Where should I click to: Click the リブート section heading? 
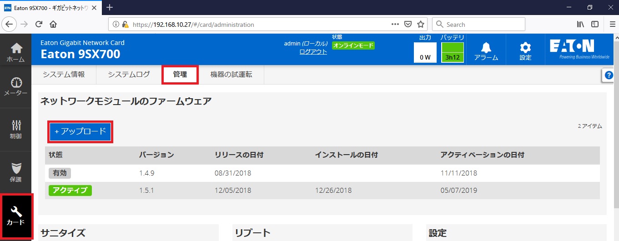tap(253, 233)
